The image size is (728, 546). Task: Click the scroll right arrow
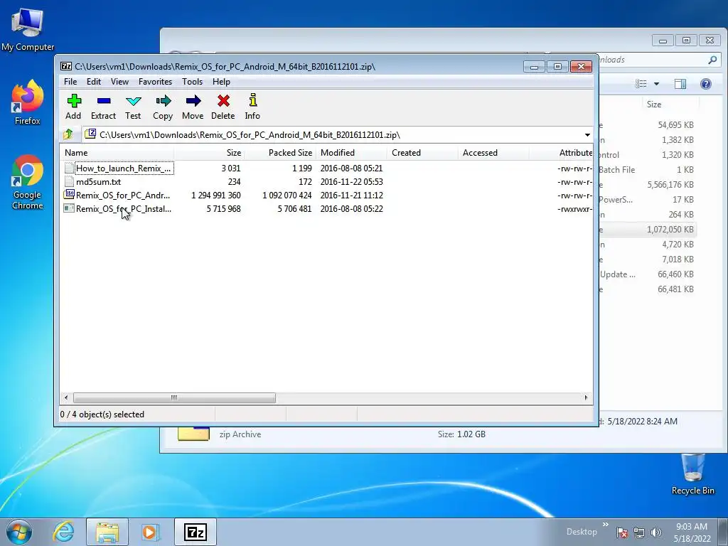(x=586, y=397)
